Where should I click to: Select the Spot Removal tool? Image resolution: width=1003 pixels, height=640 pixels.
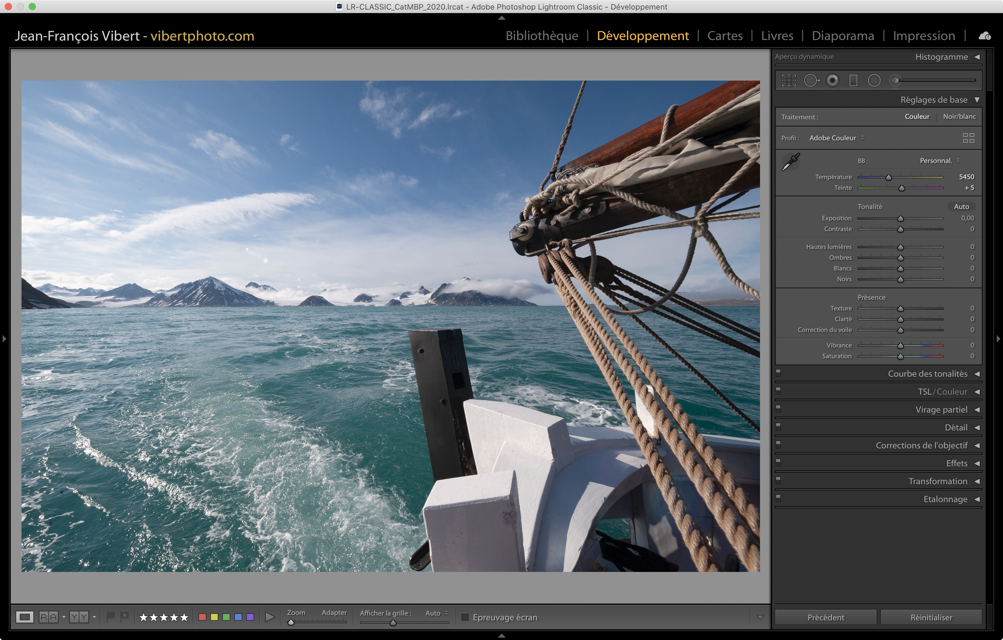coord(811,80)
